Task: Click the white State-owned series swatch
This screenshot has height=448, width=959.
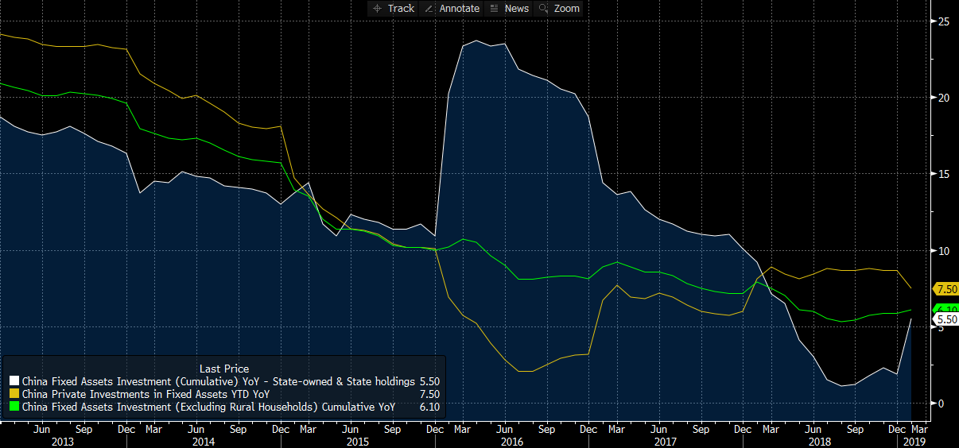Action: click(14, 381)
